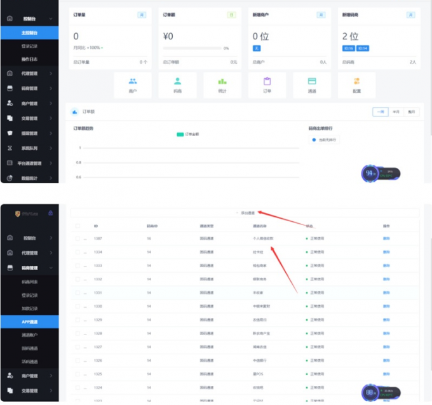Open the 统计 bar chart shortcut tile

coord(222,85)
